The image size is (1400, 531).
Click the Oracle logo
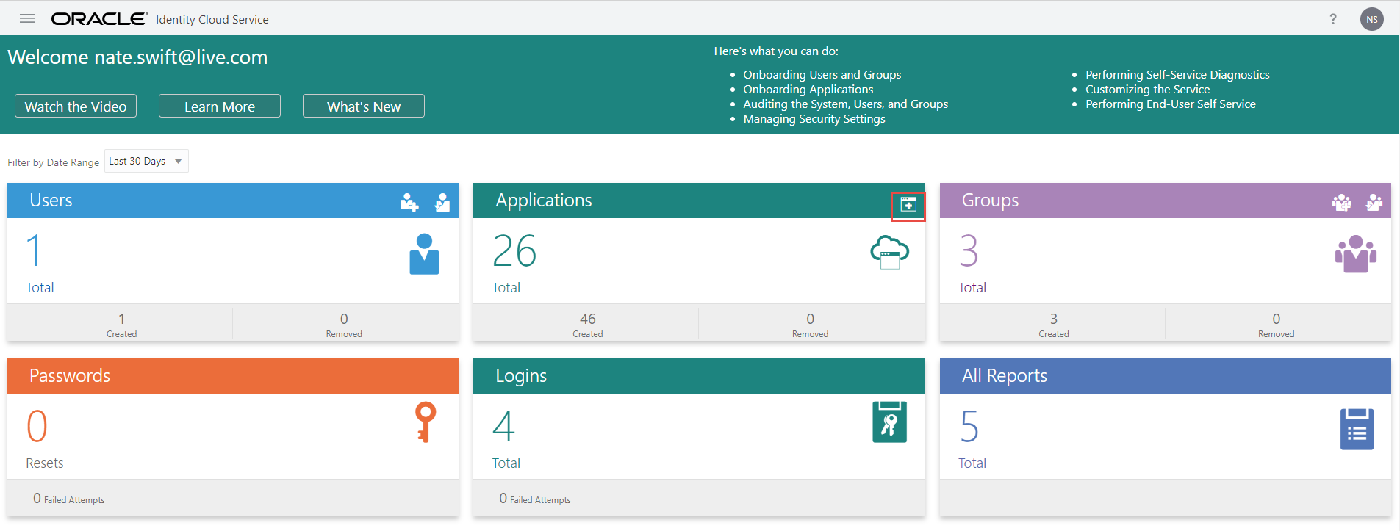point(99,19)
